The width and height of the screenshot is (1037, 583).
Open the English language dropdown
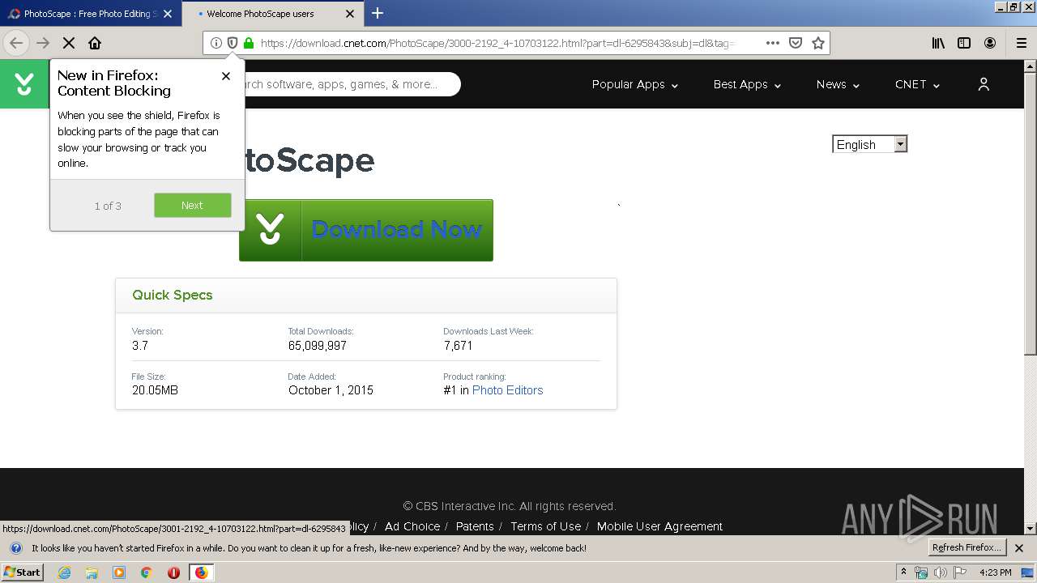pos(870,144)
